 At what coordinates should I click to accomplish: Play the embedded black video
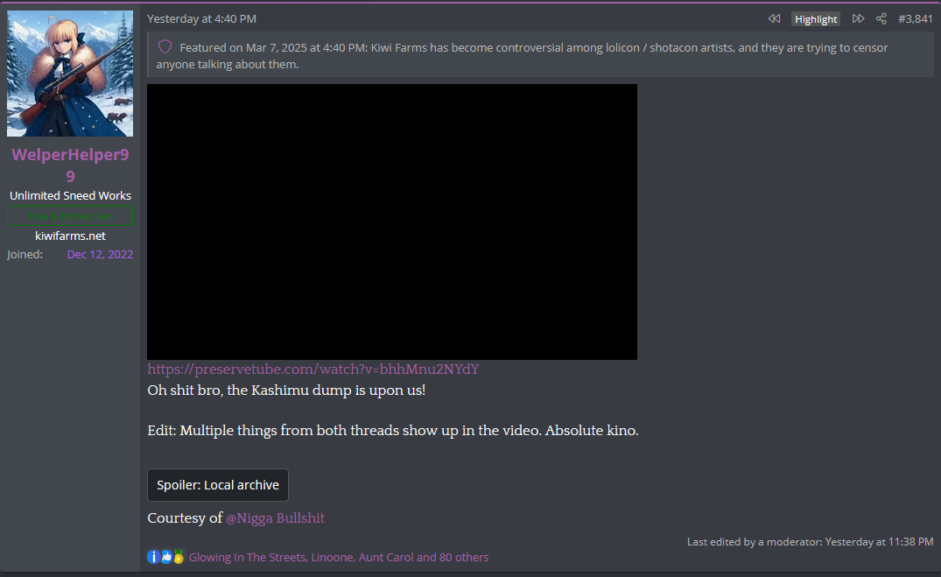point(392,222)
